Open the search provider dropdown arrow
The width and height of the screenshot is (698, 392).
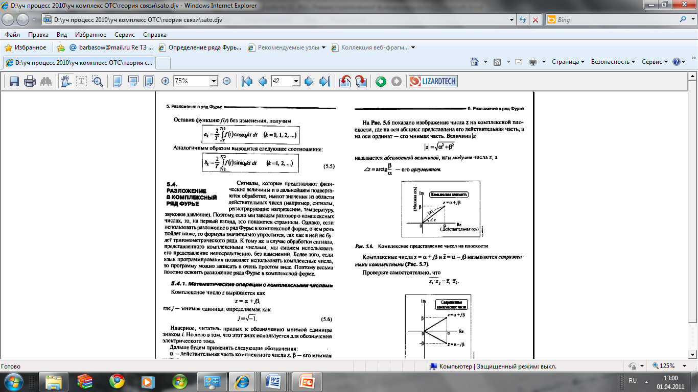point(692,20)
